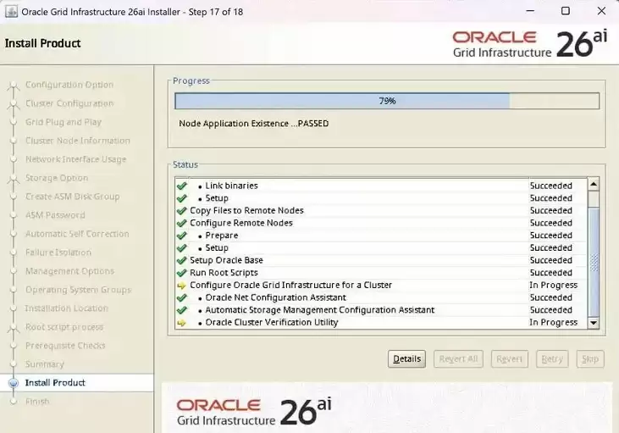
Task: Click Copy Files to Remote Nodes row
Action: pos(381,211)
